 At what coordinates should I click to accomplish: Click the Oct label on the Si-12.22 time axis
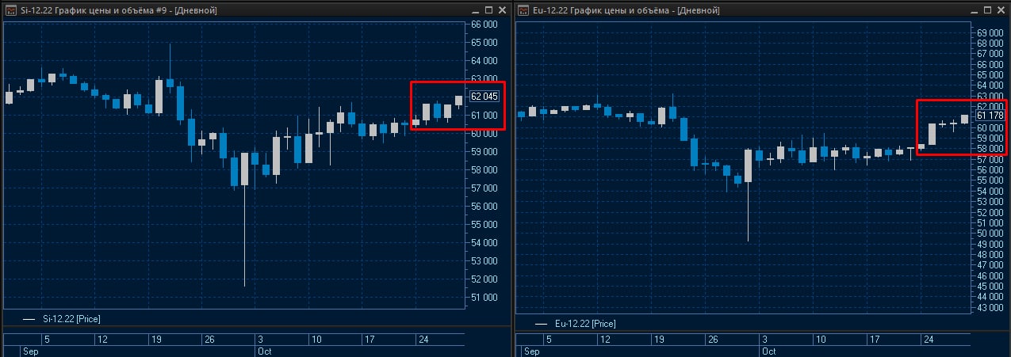click(264, 350)
